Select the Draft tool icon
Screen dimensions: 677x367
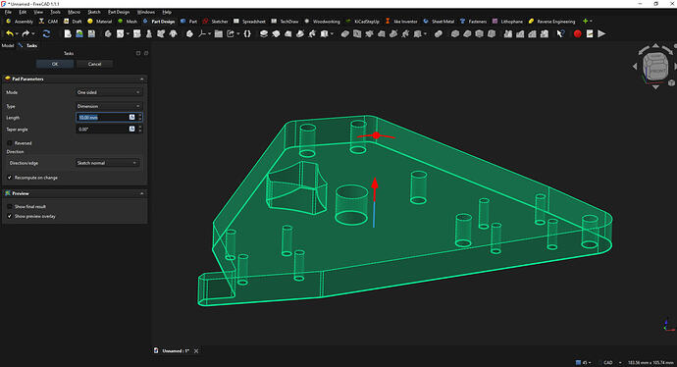[x=479, y=33]
